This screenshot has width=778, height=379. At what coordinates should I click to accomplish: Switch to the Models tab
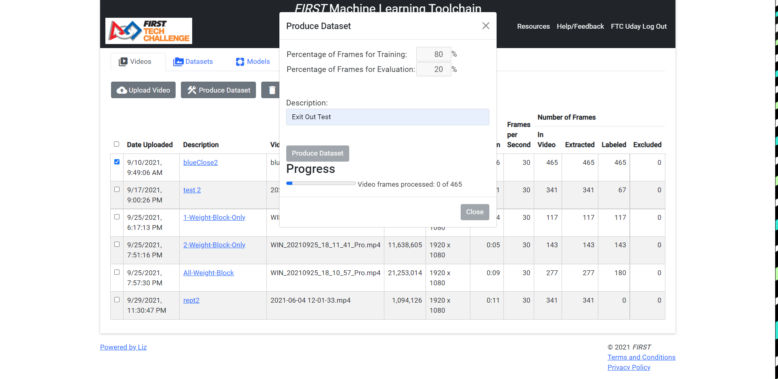[x=258, y=61]
